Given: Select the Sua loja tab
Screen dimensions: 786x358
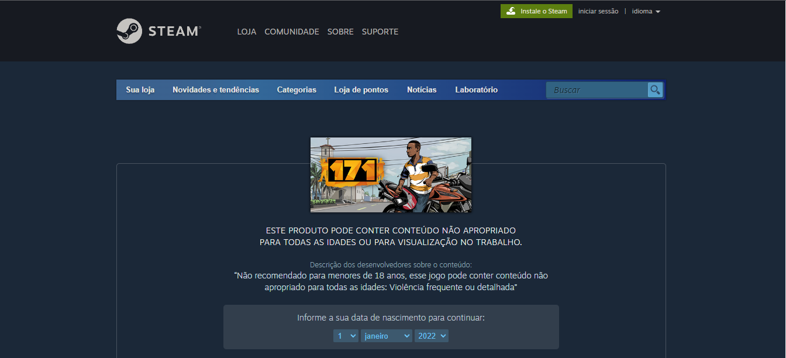Looking at the screenshot, I should (x=140, y=89).
